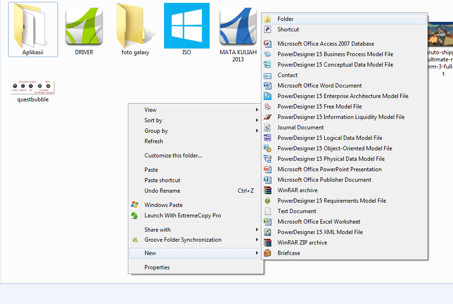Choose Customize this folder...
Viewport: 453px width, 304px height.
click(195, 156)
